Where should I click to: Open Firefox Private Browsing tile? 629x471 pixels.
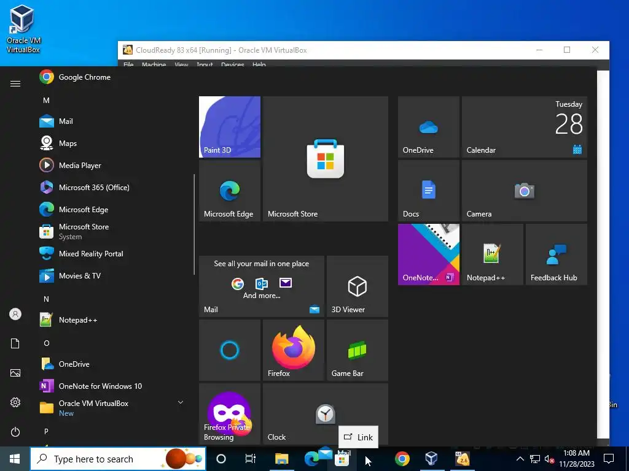click(x=230, y=414)
